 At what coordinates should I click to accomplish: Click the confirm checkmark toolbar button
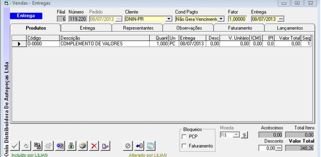pos(15,146)
